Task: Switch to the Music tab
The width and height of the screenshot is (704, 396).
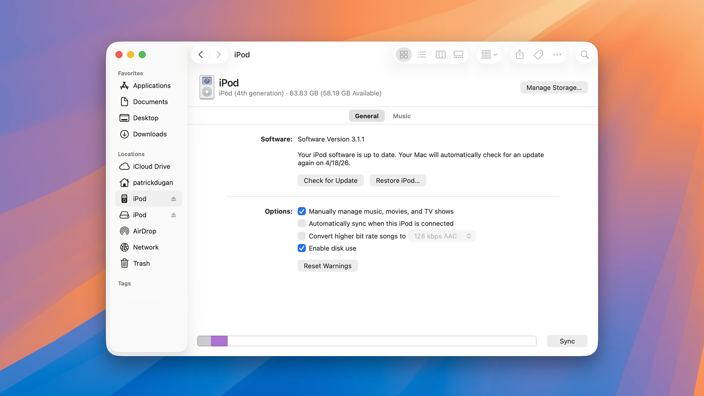Action: pyautogui.click(x=402, y=116)
